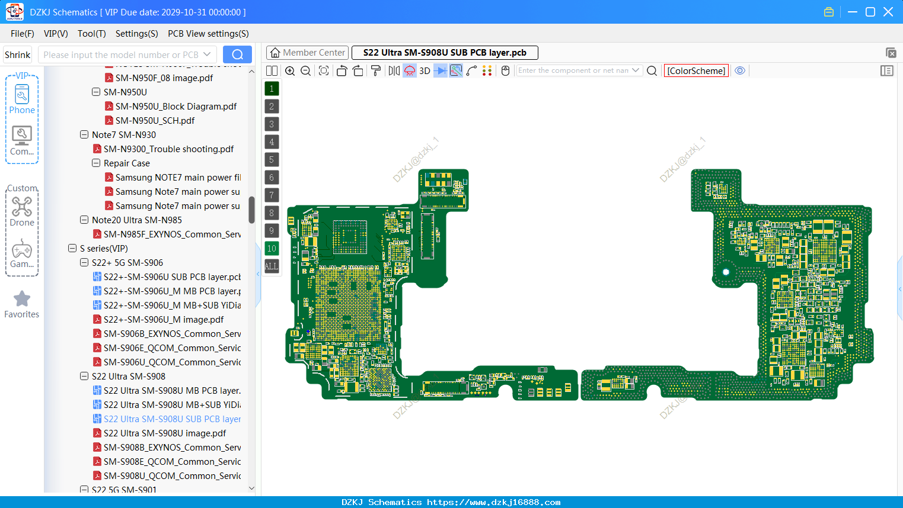Open the toolbox icon in title bar
This screenshot has height=508, width=903.
point(829,12)
